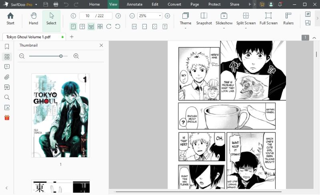
Task: Set zoom to actual size 1:1
Action: pyautogui.click(x=134, y=27)
